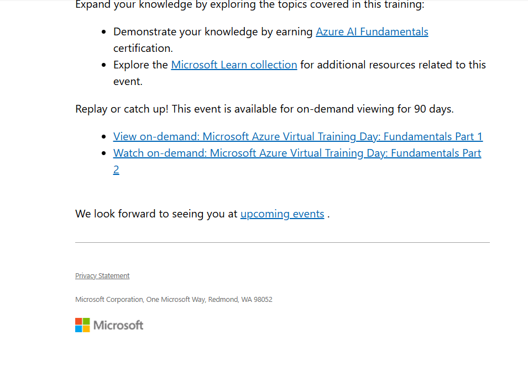The width and height of the screenshot is (528, 383).
Task: Click "We look forward to seeing you" text
Action: click(156, 214)
